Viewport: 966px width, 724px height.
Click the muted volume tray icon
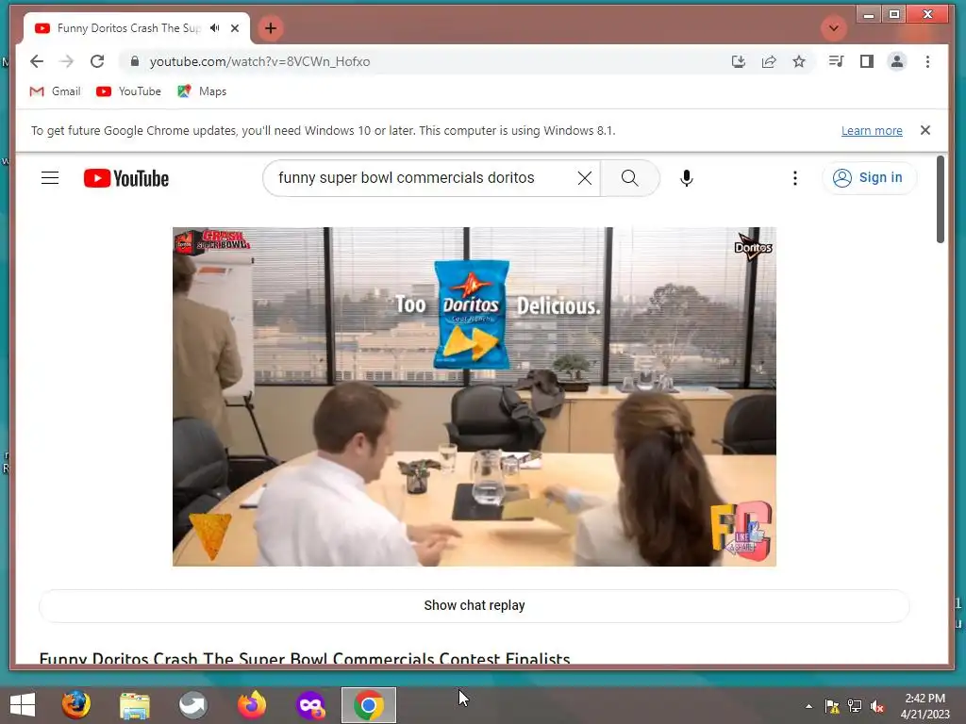click(877, 706)
